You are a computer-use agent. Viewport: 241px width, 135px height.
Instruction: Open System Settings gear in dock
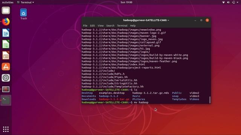[x=6, y=78]
